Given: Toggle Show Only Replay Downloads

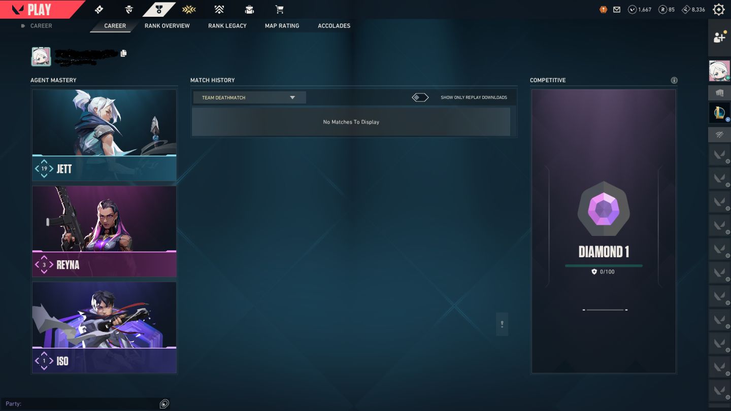Looking at the screenshot, I should (x=420, y=97).
